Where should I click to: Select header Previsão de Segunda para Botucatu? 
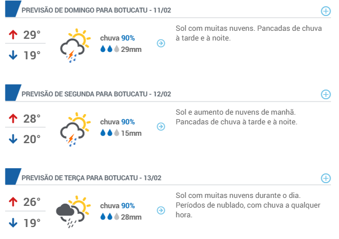(96, 94)
